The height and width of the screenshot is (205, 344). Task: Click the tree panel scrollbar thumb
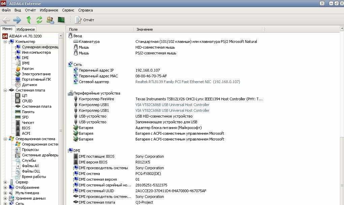tap(61, 130)
